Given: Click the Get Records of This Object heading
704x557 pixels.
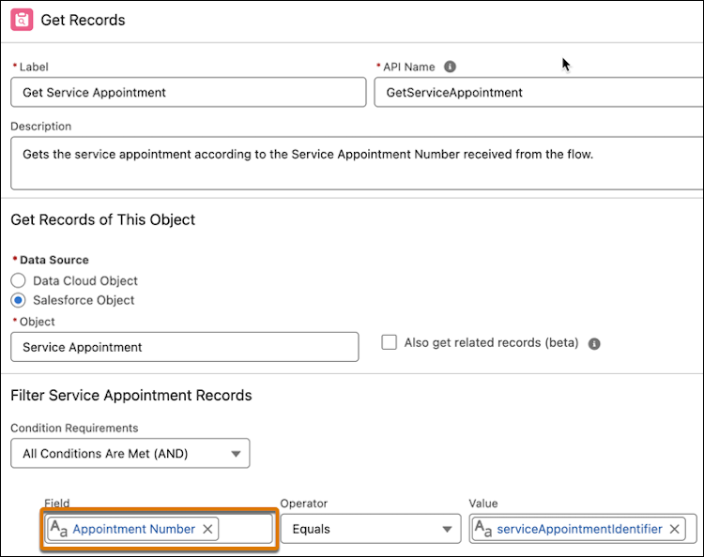Looking at the screenshot, I should coord(103,219).
